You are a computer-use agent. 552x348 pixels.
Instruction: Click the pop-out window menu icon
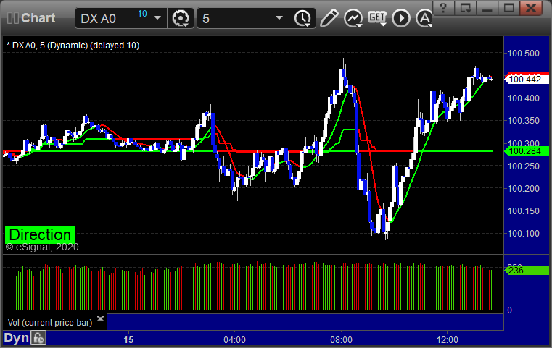466,8
